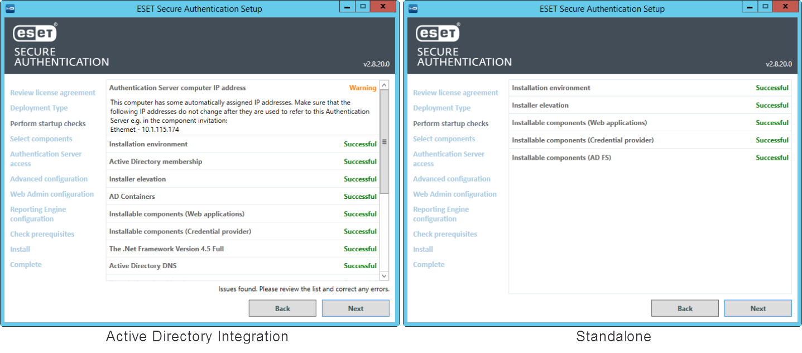Click the Warning status on the IP address check

363,88
